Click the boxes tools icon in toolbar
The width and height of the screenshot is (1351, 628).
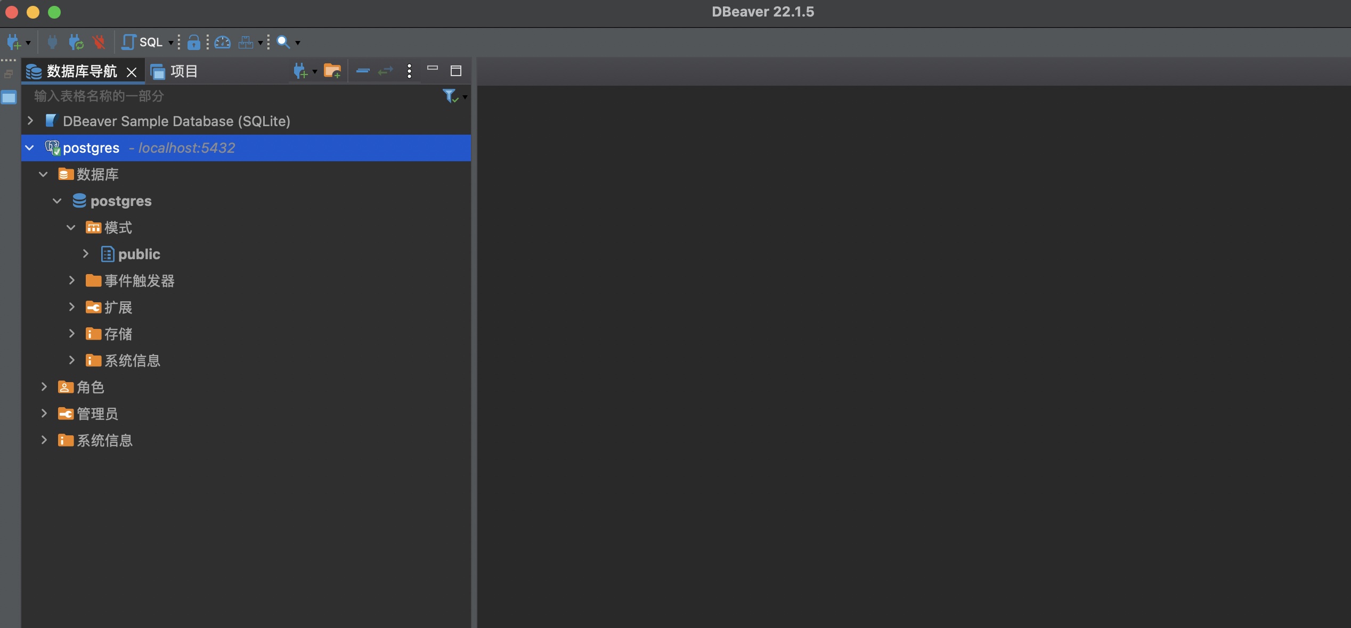pyautogui.click(x=246, y=42)
